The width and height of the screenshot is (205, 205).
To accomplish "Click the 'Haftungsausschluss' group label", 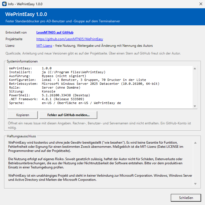I will click(21, 136).
